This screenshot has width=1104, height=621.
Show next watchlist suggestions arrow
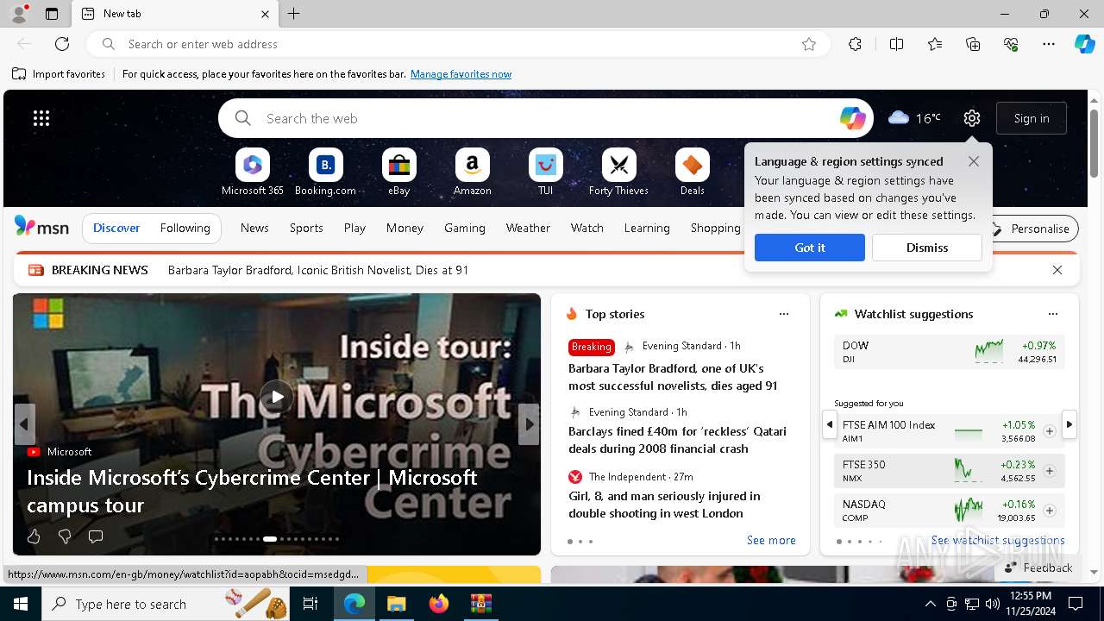pyautogui.click(x=1069, y=424)
